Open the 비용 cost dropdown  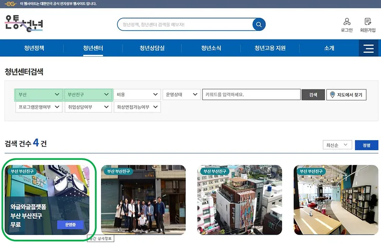[x=137, y=95]
